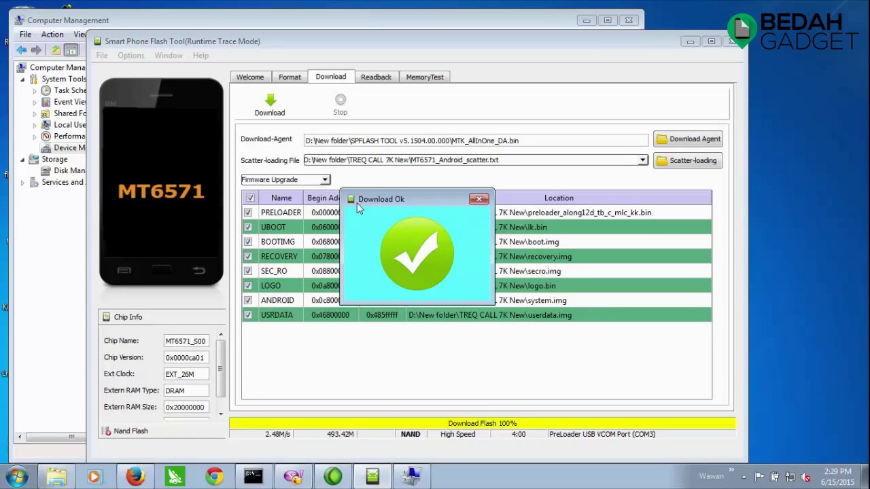Launch Firefox from the taskbar
The image size is (870, 489).
click(135, 476)
